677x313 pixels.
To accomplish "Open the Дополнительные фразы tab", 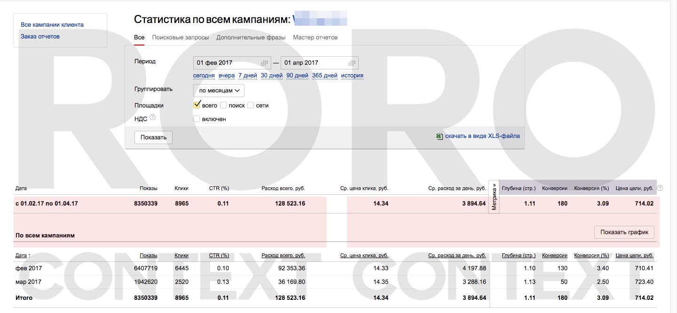I will 251,38.
